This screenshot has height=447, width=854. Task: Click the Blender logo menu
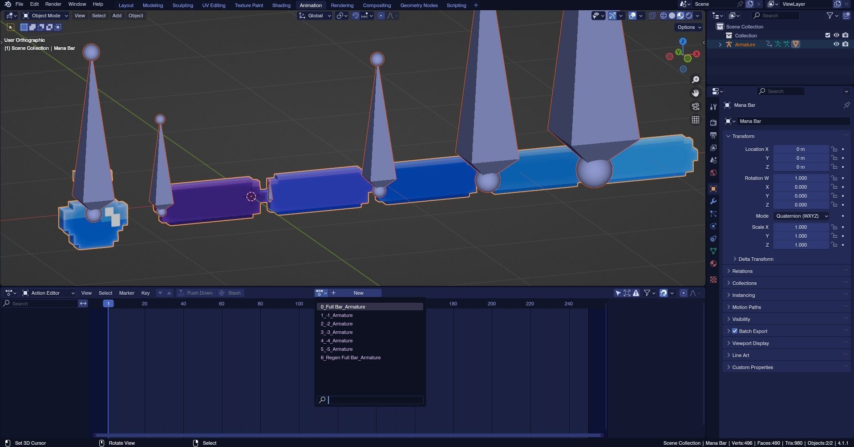(x=8, y=4)
